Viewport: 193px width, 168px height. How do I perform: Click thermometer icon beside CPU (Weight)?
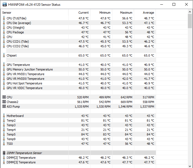[4, 28]
